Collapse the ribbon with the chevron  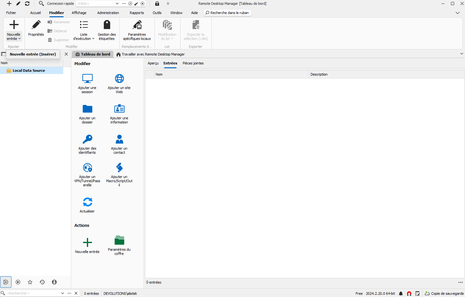(x=458, y=13)
